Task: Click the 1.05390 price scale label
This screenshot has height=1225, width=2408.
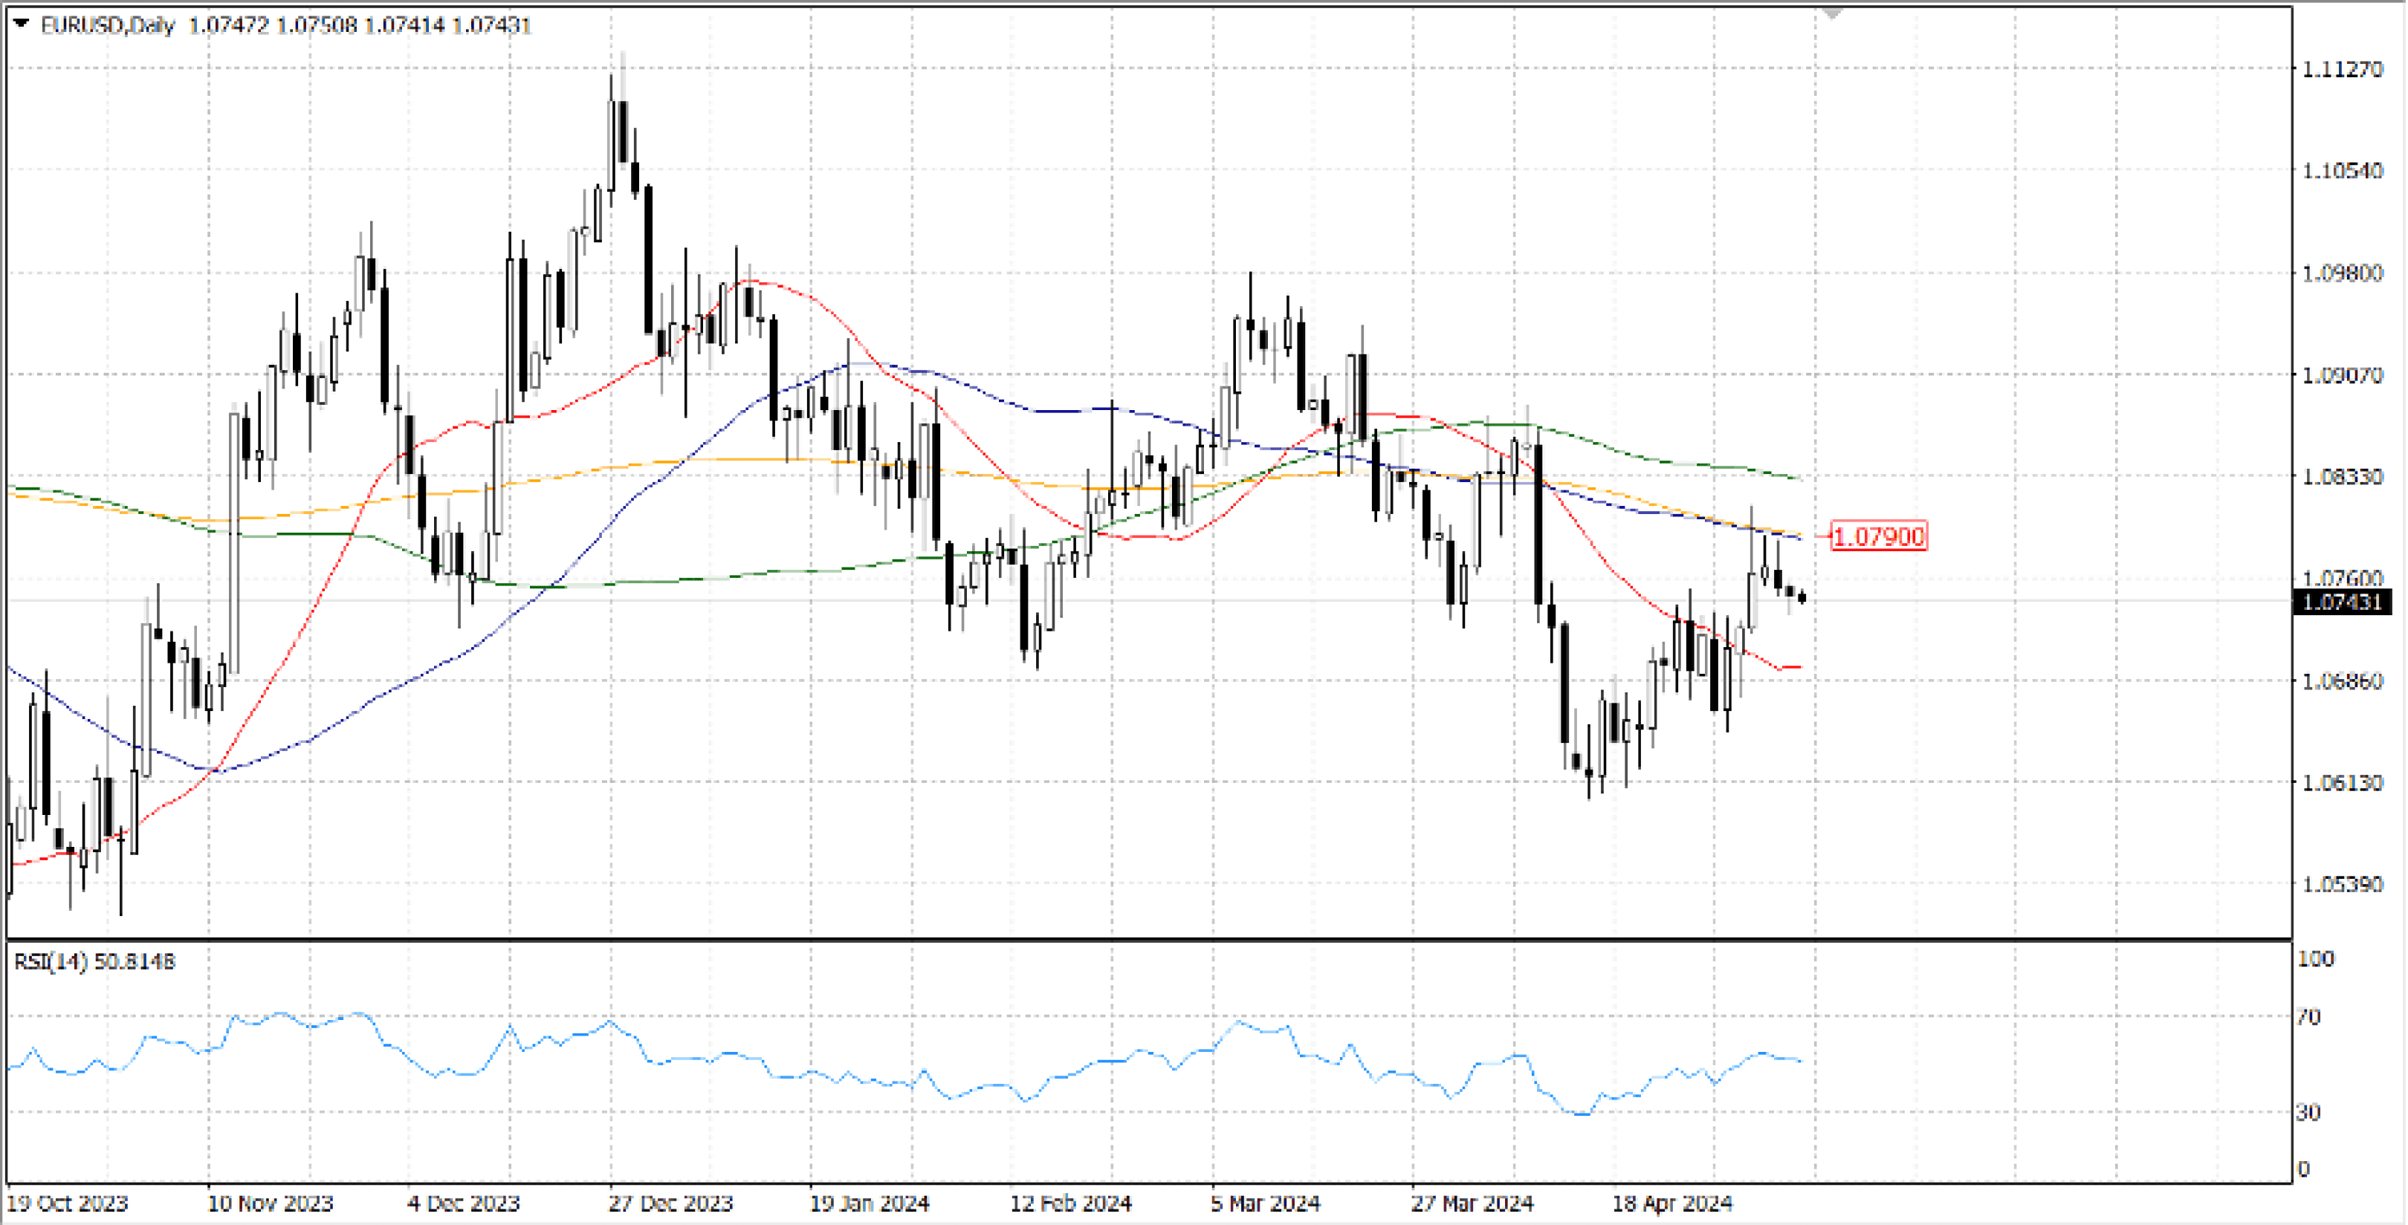Action: (2342, 884)
